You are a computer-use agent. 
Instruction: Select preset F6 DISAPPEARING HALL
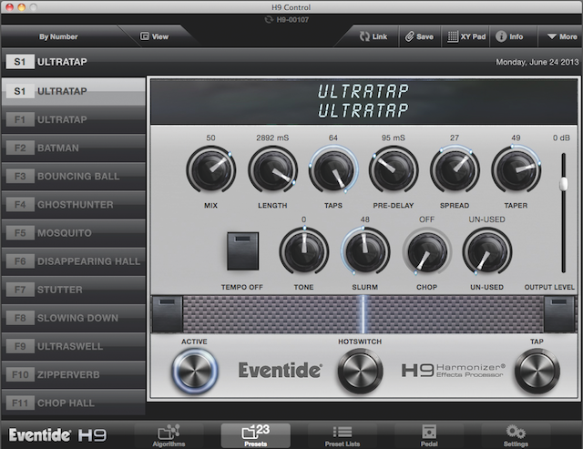(x=73, y=261)
